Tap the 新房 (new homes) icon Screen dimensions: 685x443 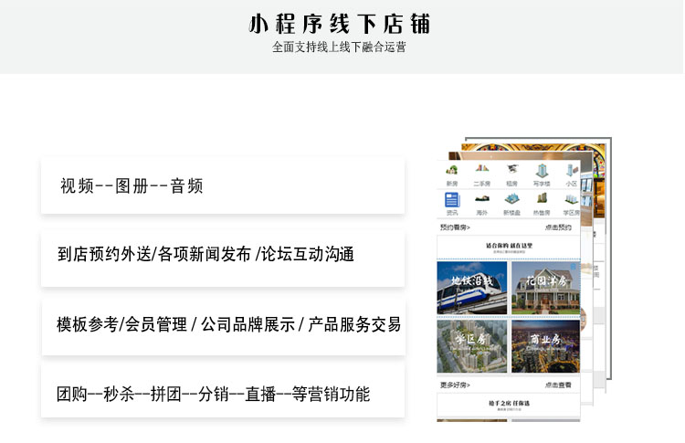[x=451, y=174]
